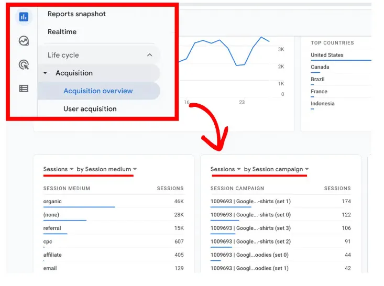Open Sessions dropdown in Session medium card
This screenshot has height=286, width=384.
coord(58,169)
